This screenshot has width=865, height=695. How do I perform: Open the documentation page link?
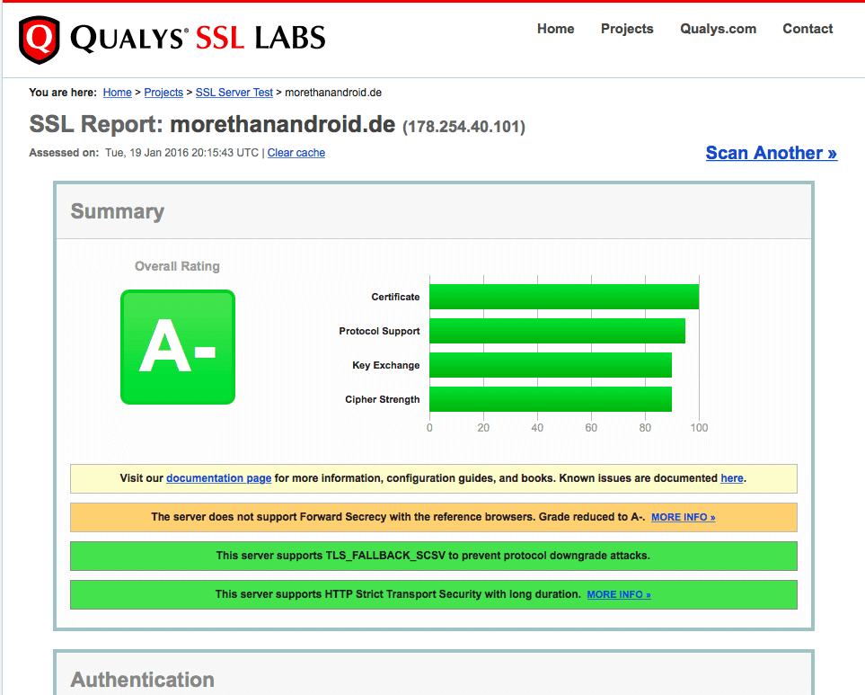point(218,478)
